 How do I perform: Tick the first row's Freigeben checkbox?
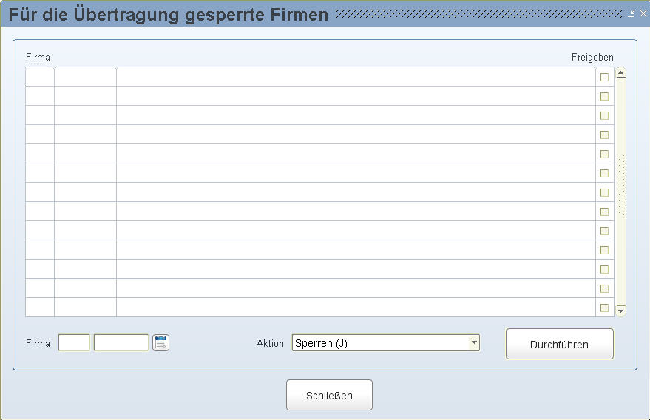(604, 77)
